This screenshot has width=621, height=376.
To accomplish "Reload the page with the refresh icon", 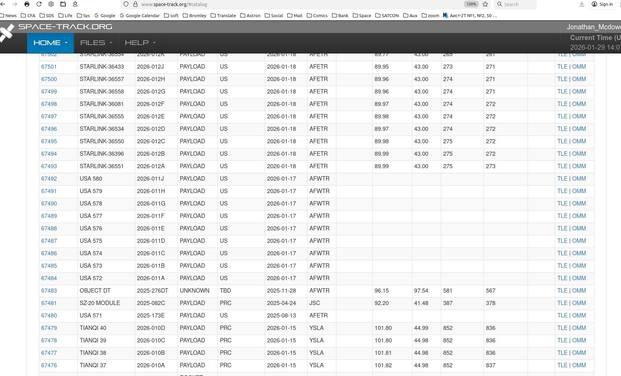I will point(39,4).
